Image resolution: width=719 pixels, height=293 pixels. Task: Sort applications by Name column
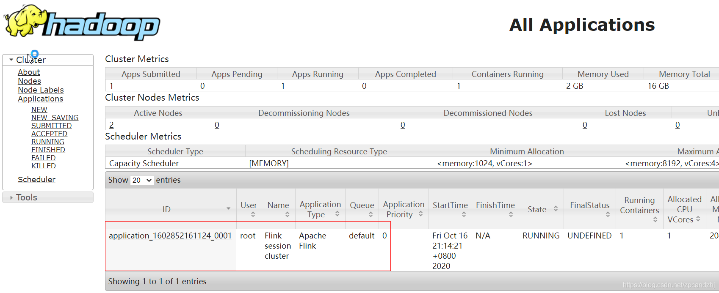pos(287,215)
